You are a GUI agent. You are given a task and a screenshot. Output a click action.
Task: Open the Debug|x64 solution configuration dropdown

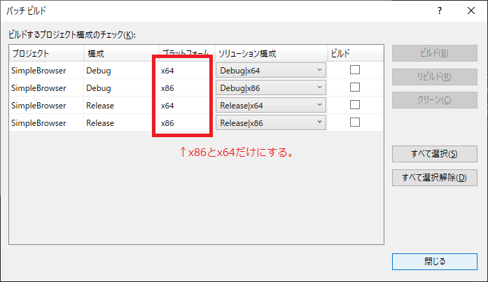click(x=271, y=70)
